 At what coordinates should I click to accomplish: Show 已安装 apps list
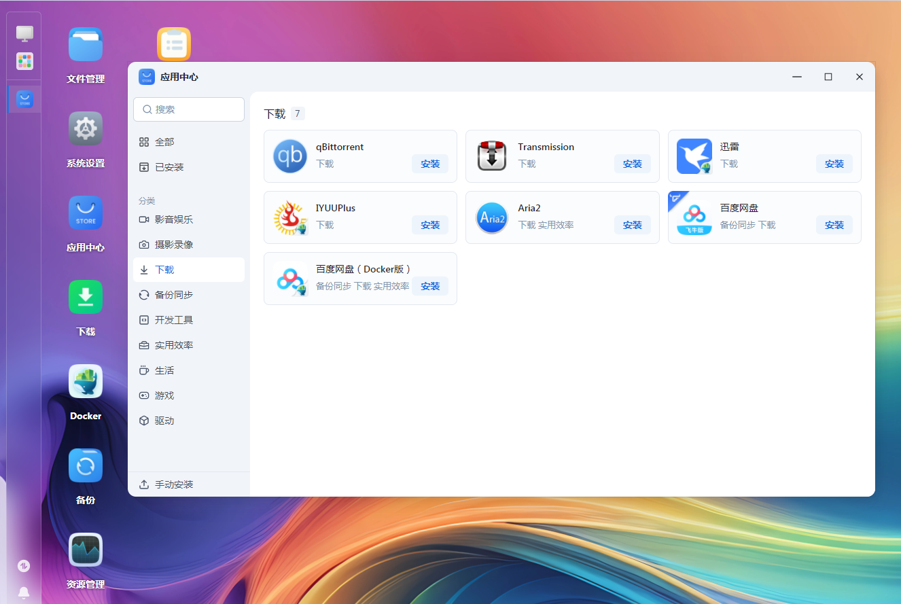(189, 167)
